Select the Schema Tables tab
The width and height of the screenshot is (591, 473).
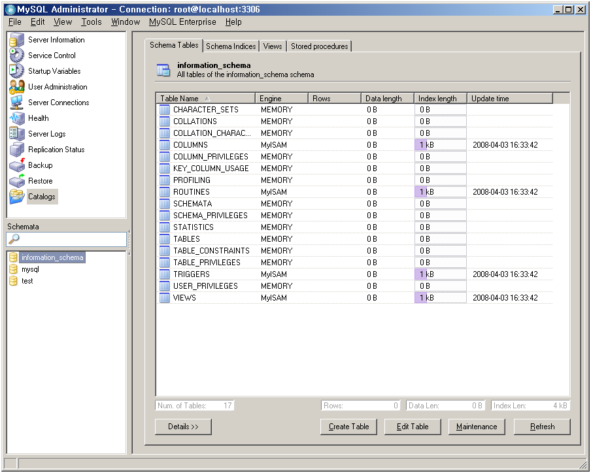pos(174,45)
